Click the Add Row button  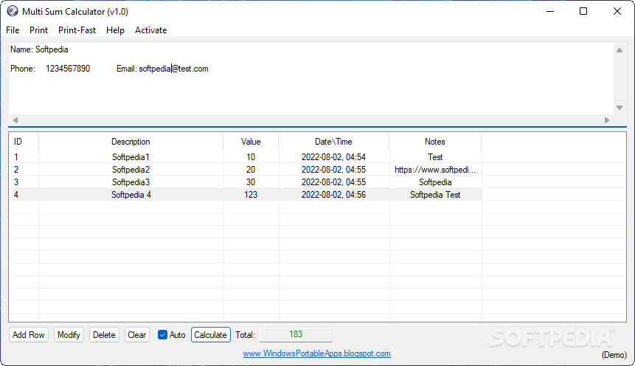(28, 335)
